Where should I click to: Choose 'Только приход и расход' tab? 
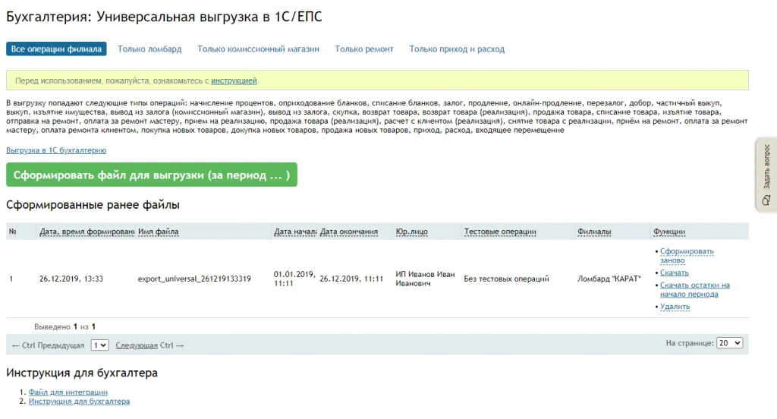coord(457,49)
